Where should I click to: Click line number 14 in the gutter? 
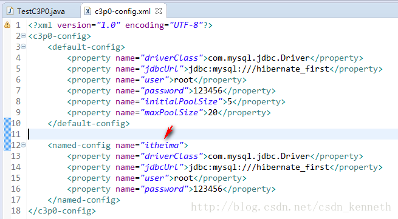(x=16, y=167)
